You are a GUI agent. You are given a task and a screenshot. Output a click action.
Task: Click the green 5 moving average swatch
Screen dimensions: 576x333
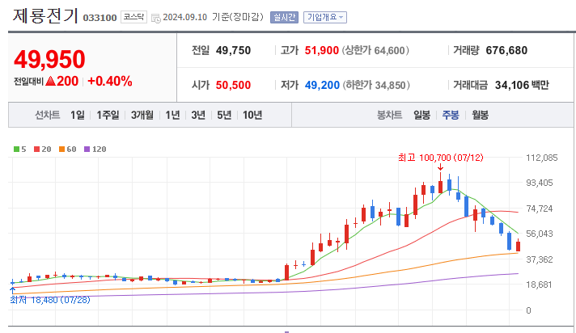tap(16, 149)
